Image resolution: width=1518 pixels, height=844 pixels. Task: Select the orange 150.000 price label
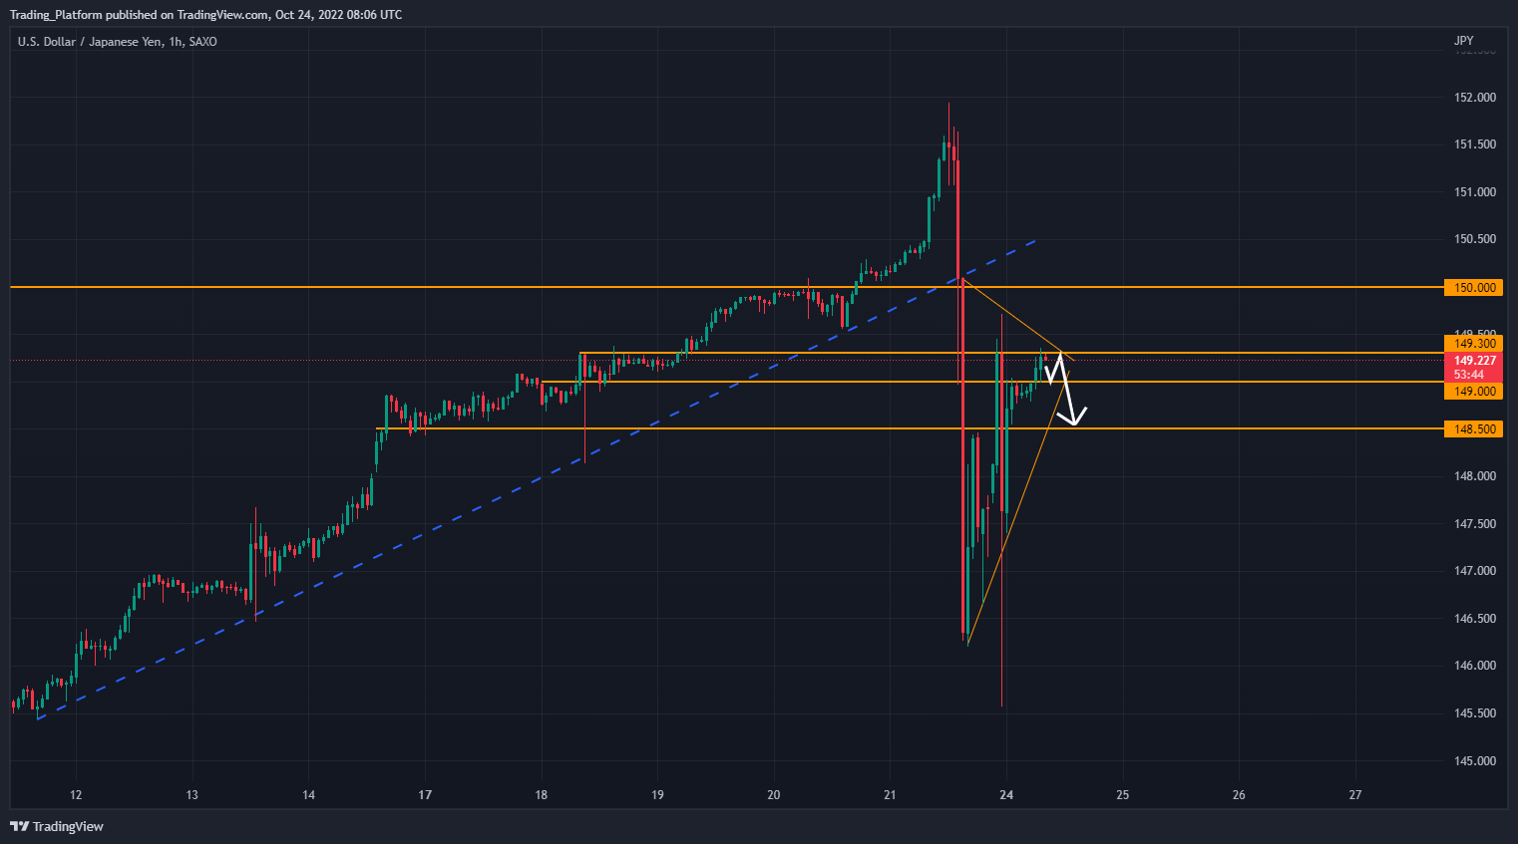tap(1472, 287)
